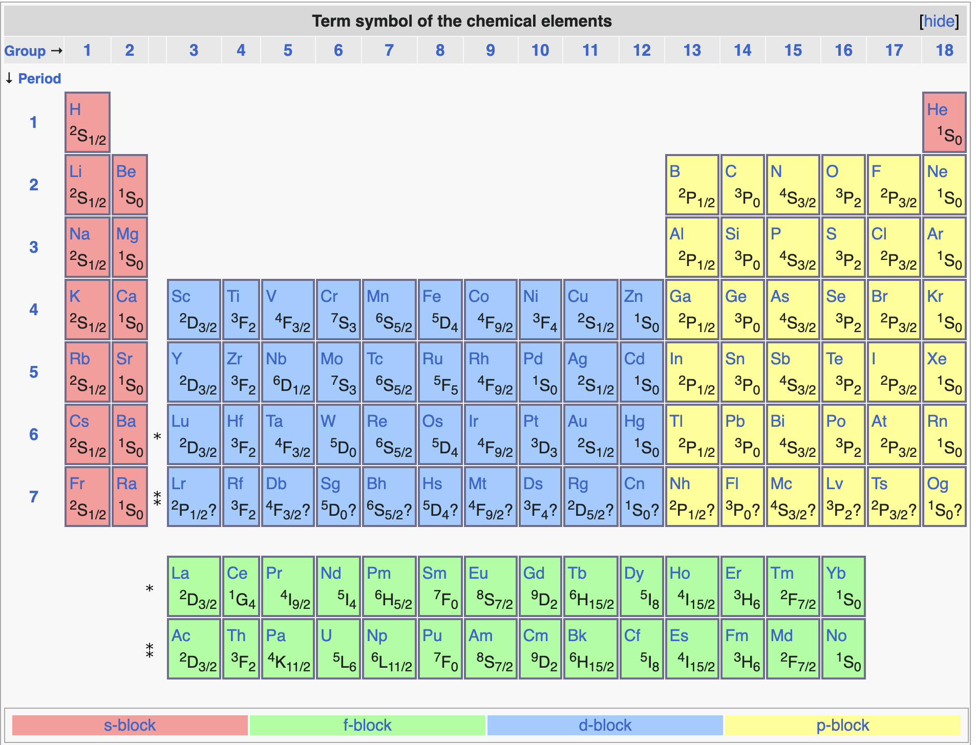Click group 18 column header

coord(944,50)
